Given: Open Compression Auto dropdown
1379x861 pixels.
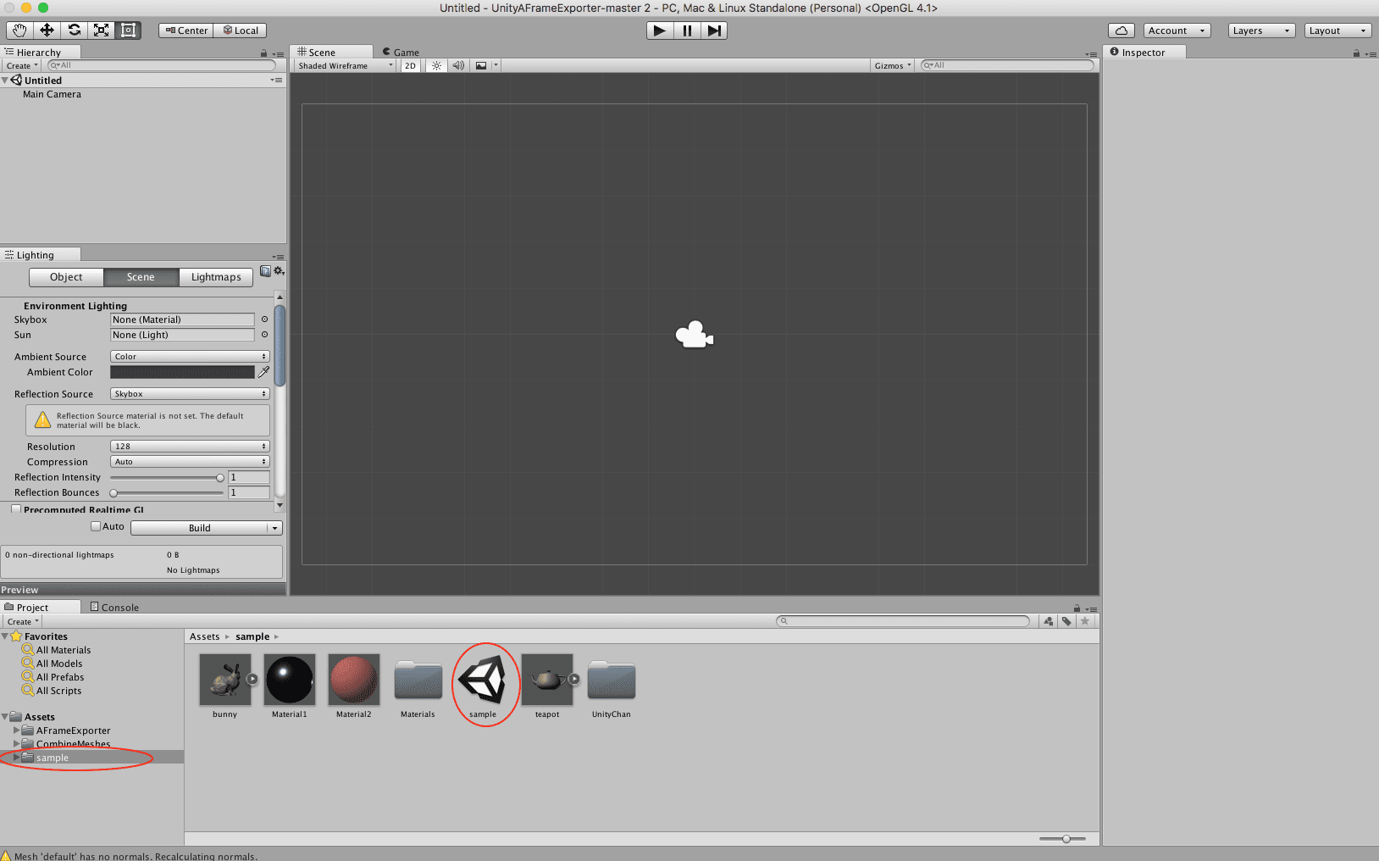Looking at the screenshot, I should (x=190, y=462).
